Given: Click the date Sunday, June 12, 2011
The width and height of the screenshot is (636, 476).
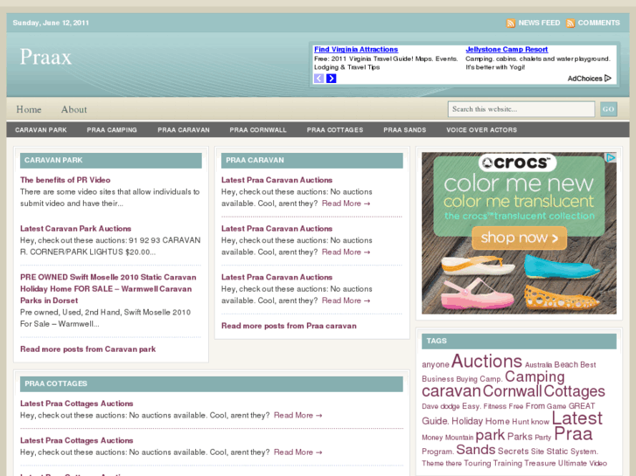Looking at the screenshot, I should (x=51, y=23).
